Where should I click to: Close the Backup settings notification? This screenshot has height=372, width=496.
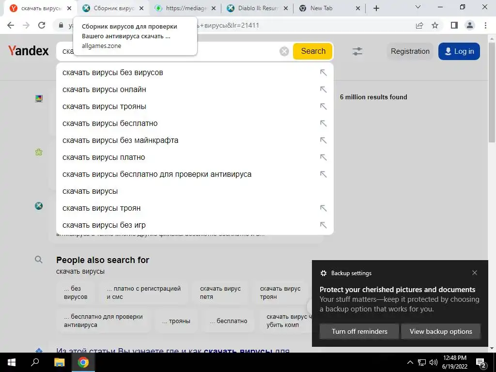pyautogui.click(x=475, y=273)
